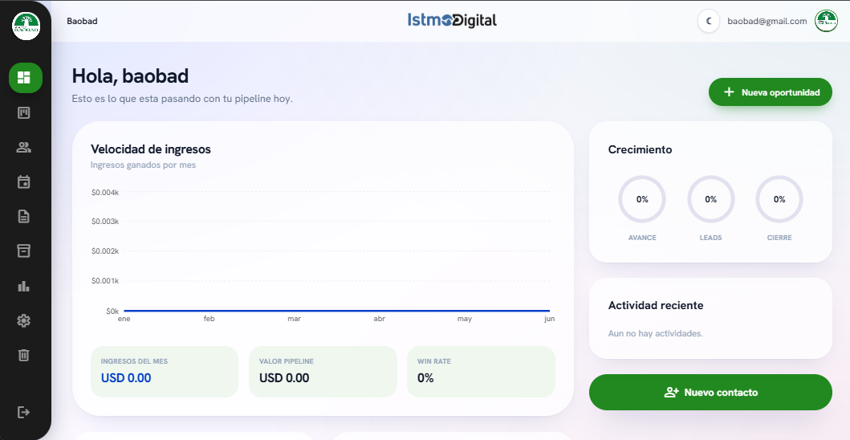Open the archive box icon in sidebar
Image resolution: width=850 pixels, height=440 pixels.
pyautogui.click(x=24, y=251)
